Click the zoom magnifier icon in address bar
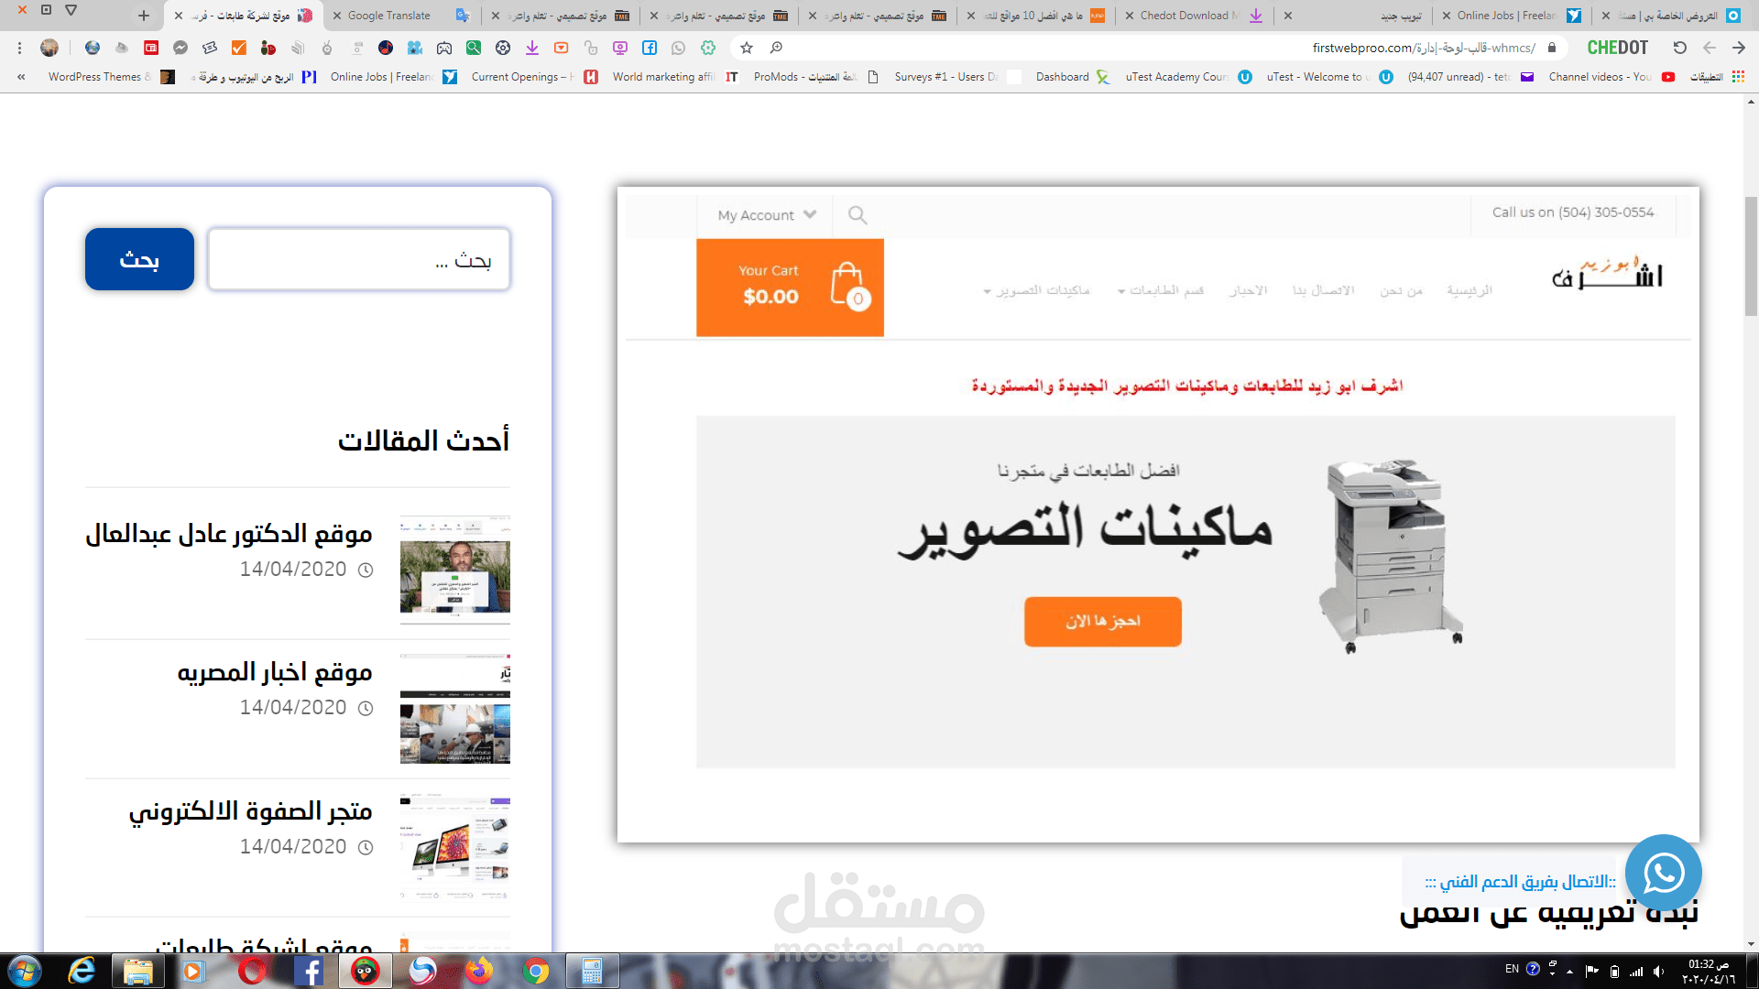The width and height of the screenshot is (1759, 989). (x=776, y=48)
